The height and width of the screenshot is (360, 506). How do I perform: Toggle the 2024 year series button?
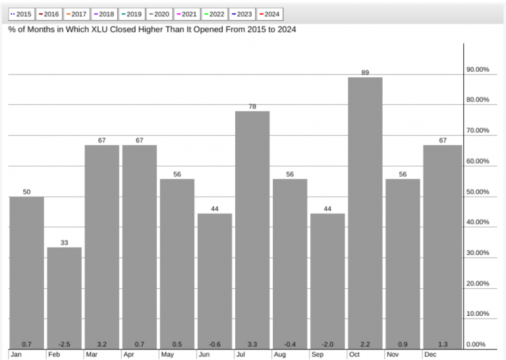(269, 15)
